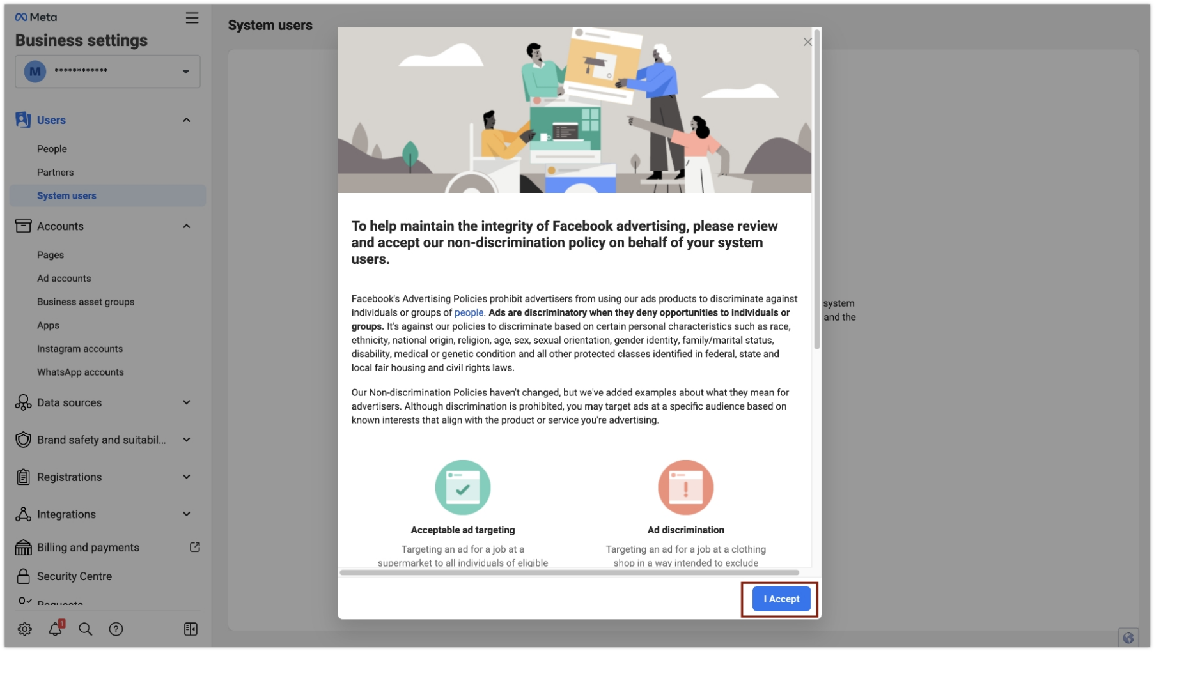This screenshot has height=690, width=1193.
Task: Open notifications bell icon
Action: coord(56,629)
